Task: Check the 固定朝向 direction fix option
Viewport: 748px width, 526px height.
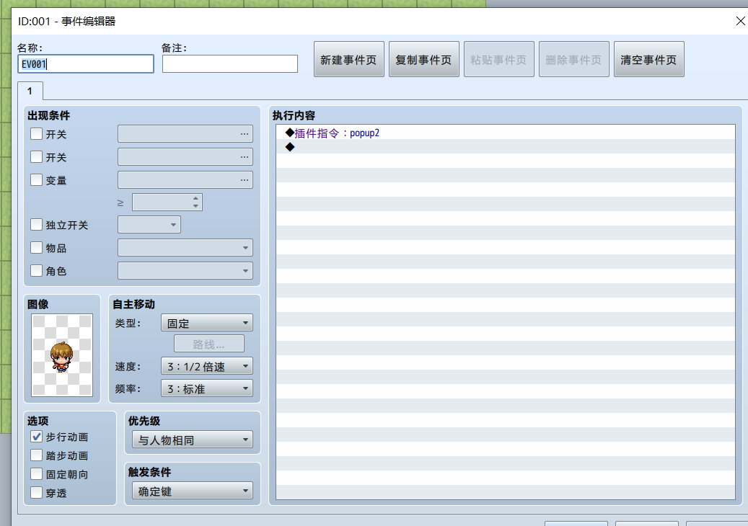Action: tap(36, 473)
